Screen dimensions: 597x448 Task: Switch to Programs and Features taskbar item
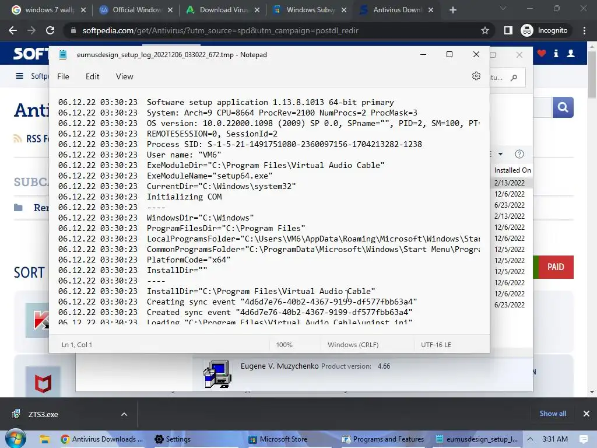382,439
